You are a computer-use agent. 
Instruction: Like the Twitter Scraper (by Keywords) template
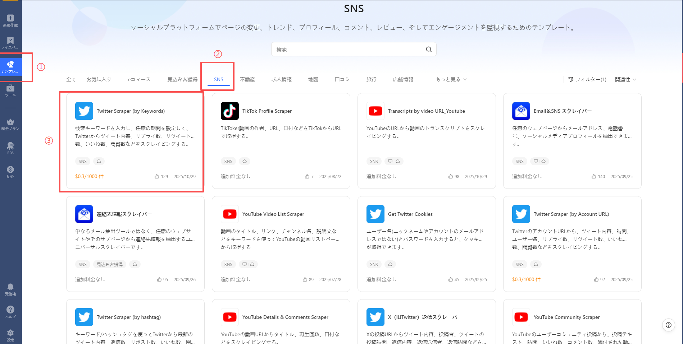tap(157, 177)
